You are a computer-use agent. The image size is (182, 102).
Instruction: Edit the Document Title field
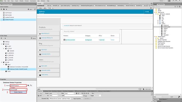[60, 99]
